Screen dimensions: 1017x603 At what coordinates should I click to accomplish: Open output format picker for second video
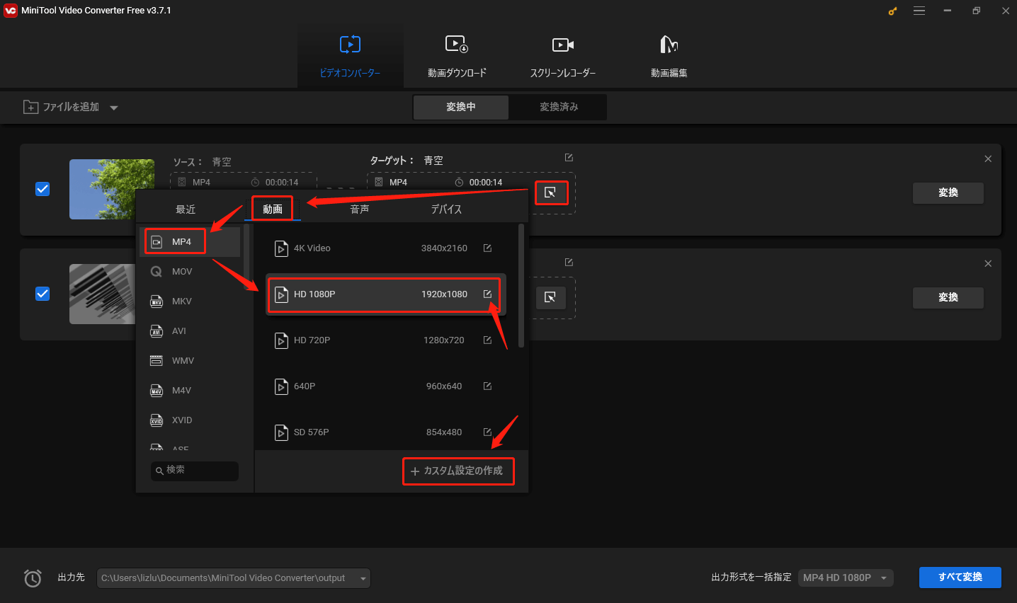(x=550, y=297)
